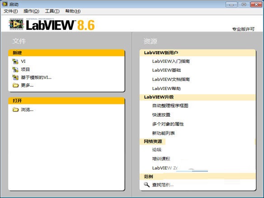Screen dimensions: 264x198
Task: Create a new blank VI
Action: pos(23,61)
